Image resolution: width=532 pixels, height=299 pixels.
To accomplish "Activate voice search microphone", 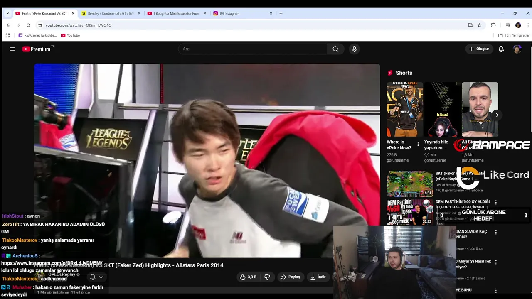I will click(x=354, y=49).
